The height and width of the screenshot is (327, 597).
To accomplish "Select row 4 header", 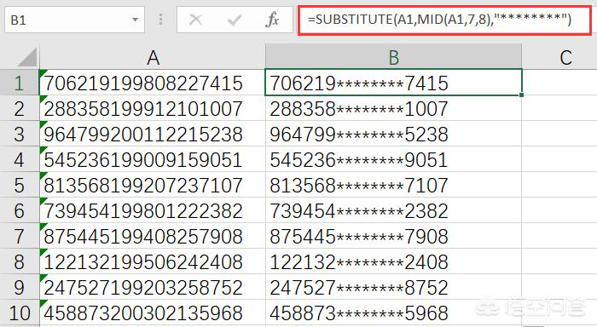I will [20, 160].
